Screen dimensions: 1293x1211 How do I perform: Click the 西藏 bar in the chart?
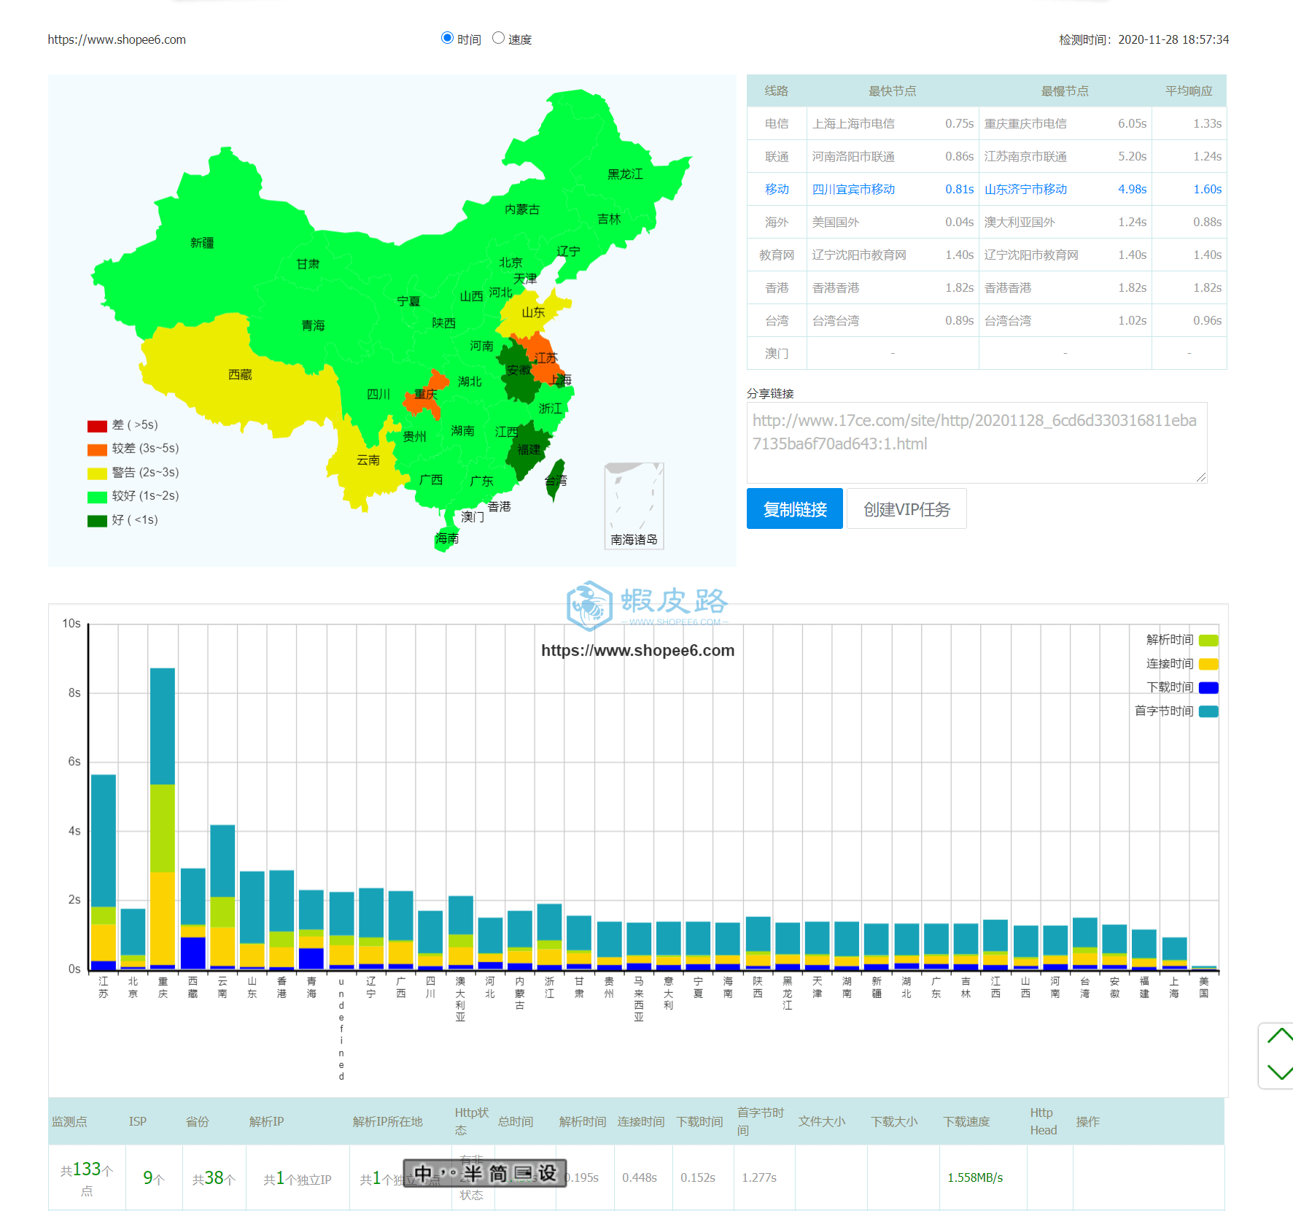tap(193, 919)
